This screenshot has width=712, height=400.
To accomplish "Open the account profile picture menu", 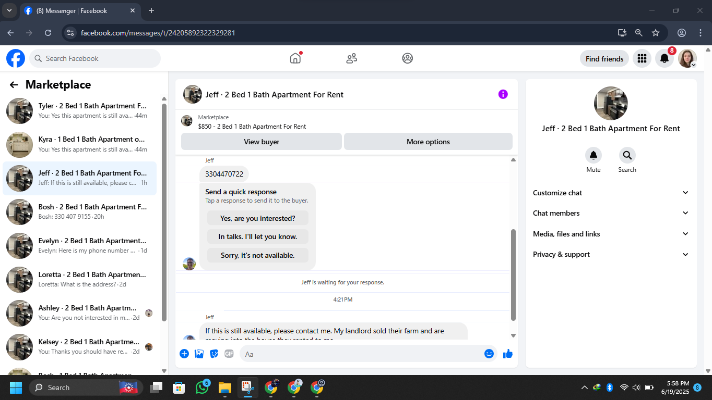I will [x=687, y=58].
